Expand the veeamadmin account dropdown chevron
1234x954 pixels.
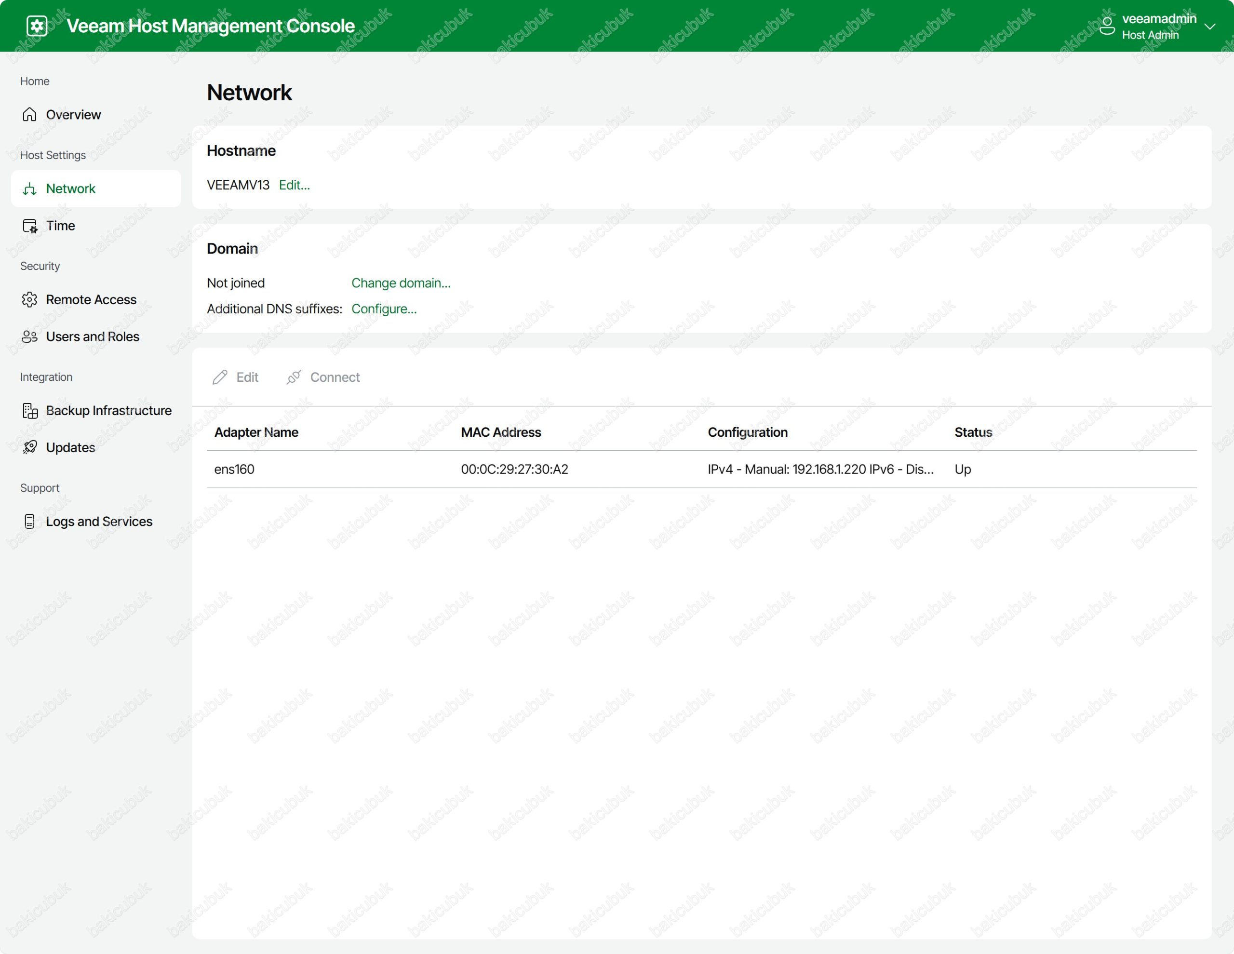[1209, 27]
